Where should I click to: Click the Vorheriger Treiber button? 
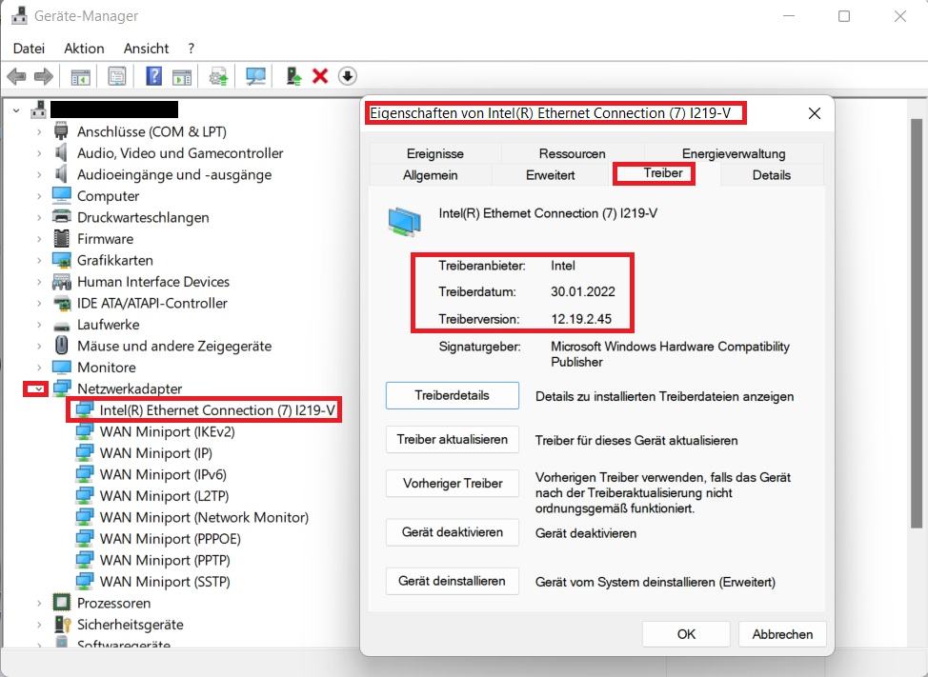pos(453,483)
